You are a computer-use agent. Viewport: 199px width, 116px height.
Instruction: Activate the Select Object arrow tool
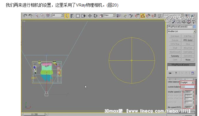pos(67,16)
